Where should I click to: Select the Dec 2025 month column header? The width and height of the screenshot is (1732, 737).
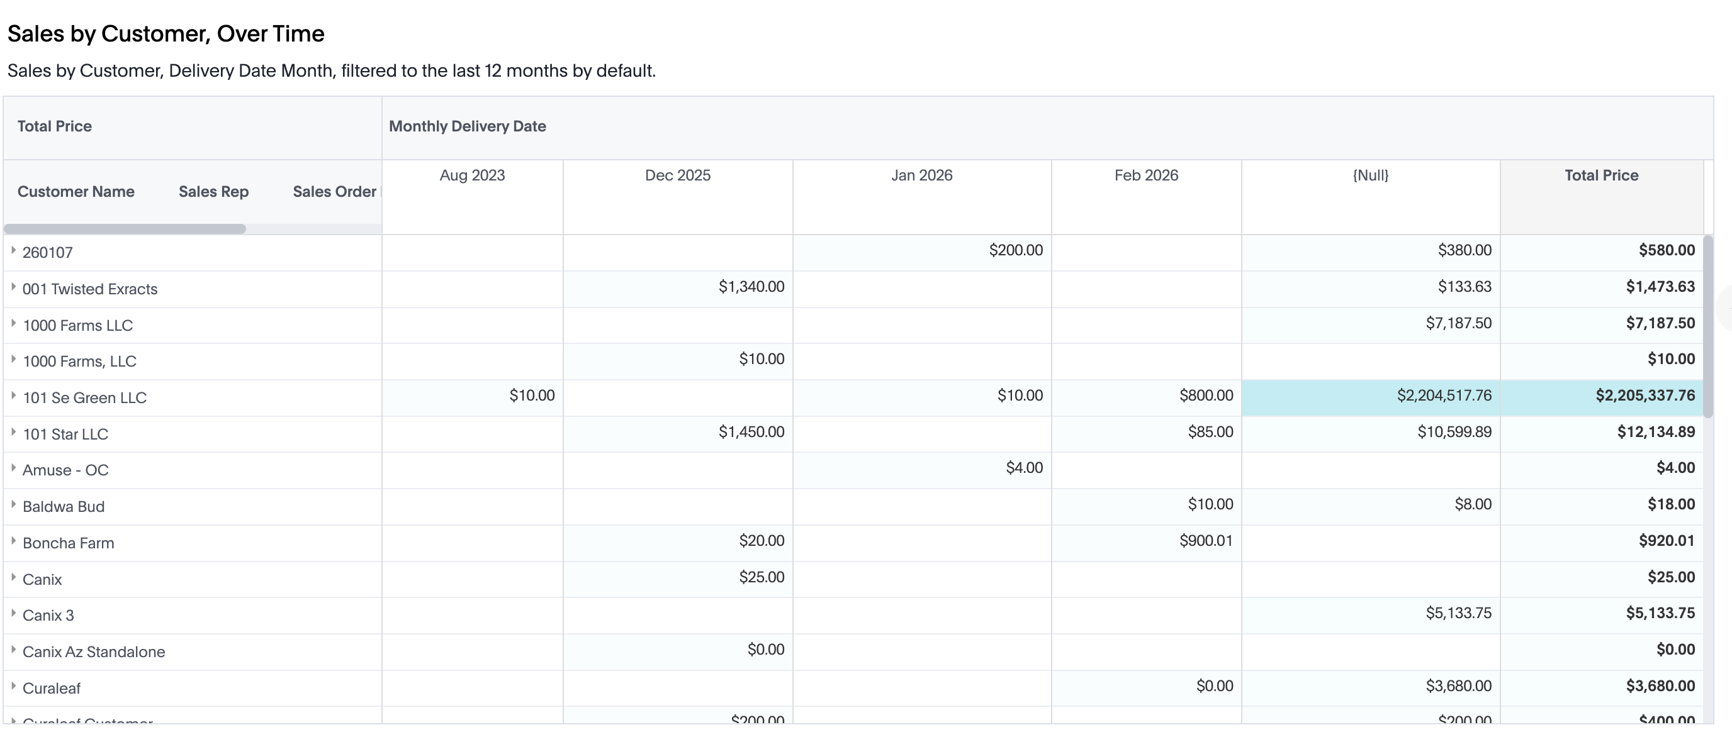677,175
